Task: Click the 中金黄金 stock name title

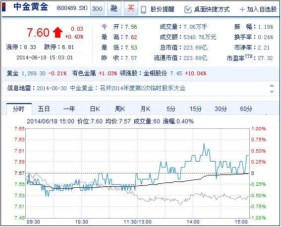Action: (31, 7)
